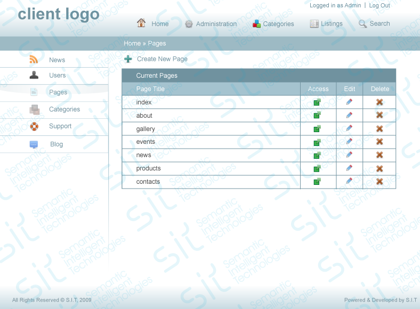Screen dimensions: 420x309
Task: Go to Listings in the top navigation
Action: [326, 24]
